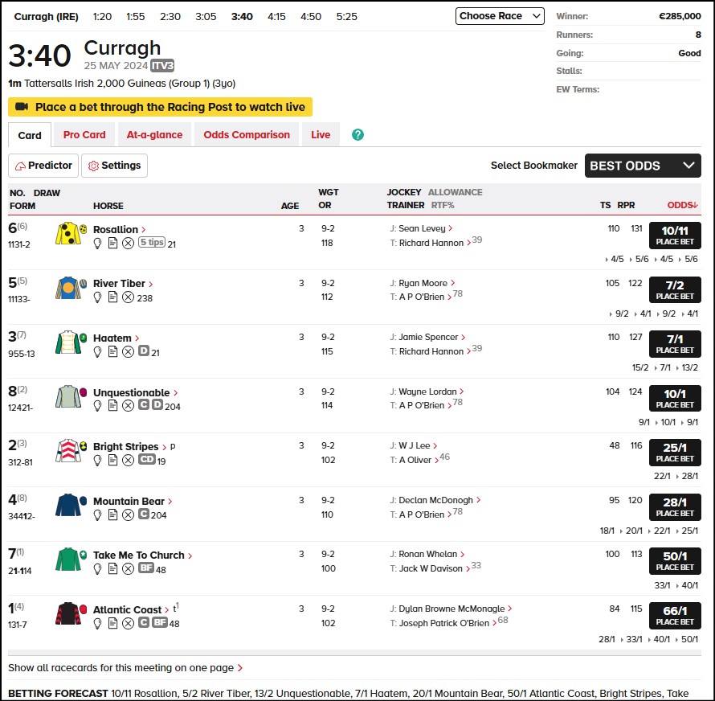Click the lightbulb icon under Rosallion
This screenshot has height=701, width=715.
pos(99,244)
